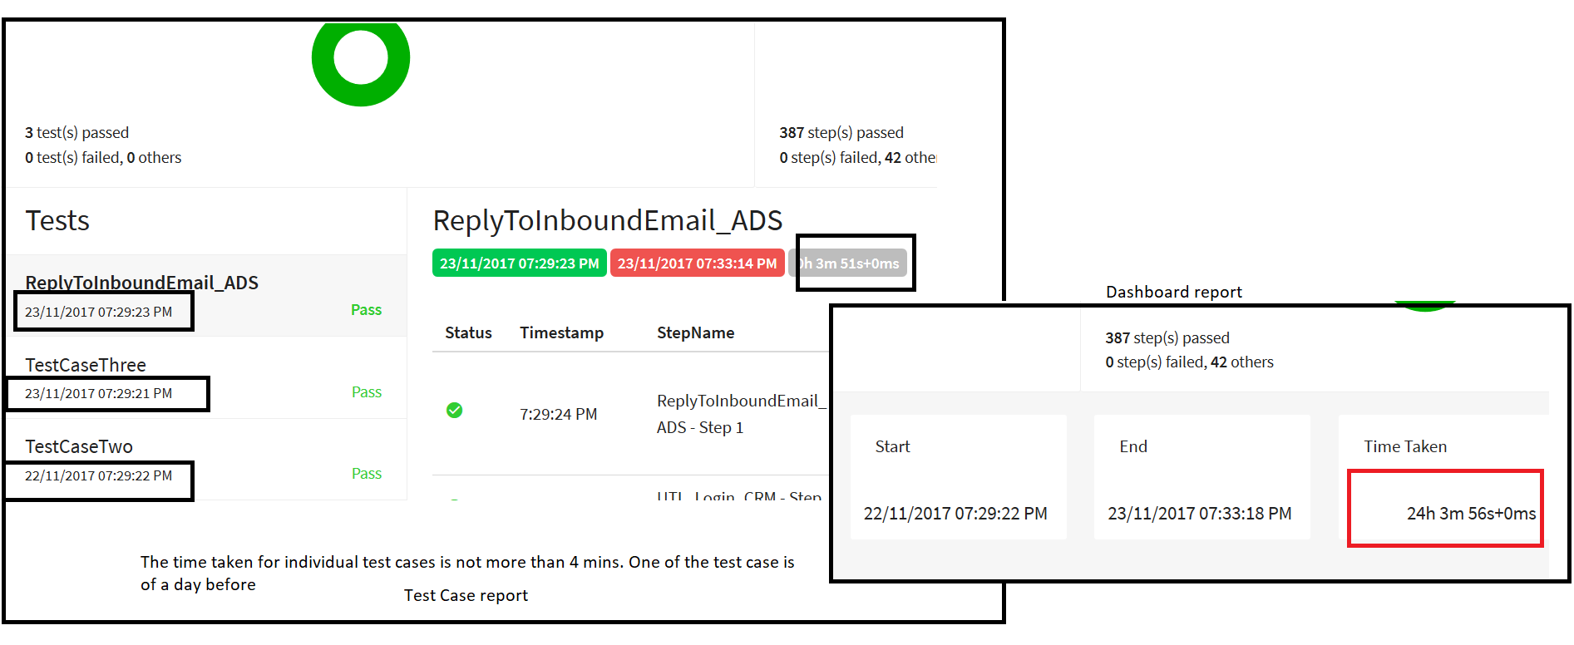The image size is (1574, 645).
Task: Click the date 23/11/2017 07:29:23 PM under ReplyToInboundEmail_ADS in Tests
Action: (98, 312)
